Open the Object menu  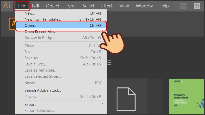53,6
